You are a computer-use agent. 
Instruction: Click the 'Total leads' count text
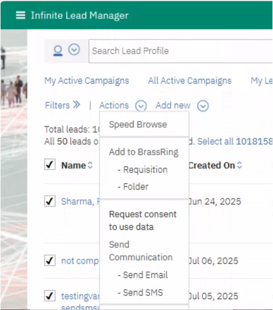[72, 129]
